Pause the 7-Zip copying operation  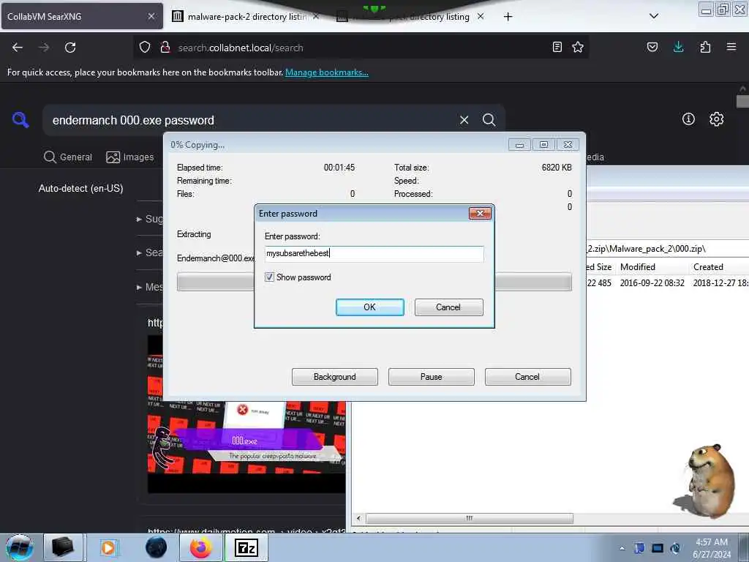pos(431,377)
